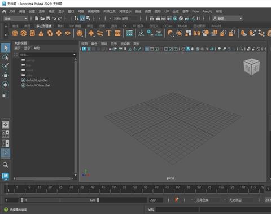Switch to the four-view layout
The height and width of the screenshot is (214, 271).
tap(6, 134)
